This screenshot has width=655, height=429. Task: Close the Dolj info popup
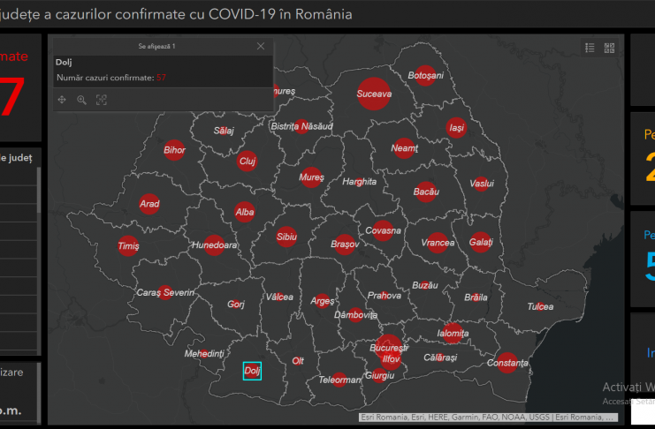pos(261,46)
